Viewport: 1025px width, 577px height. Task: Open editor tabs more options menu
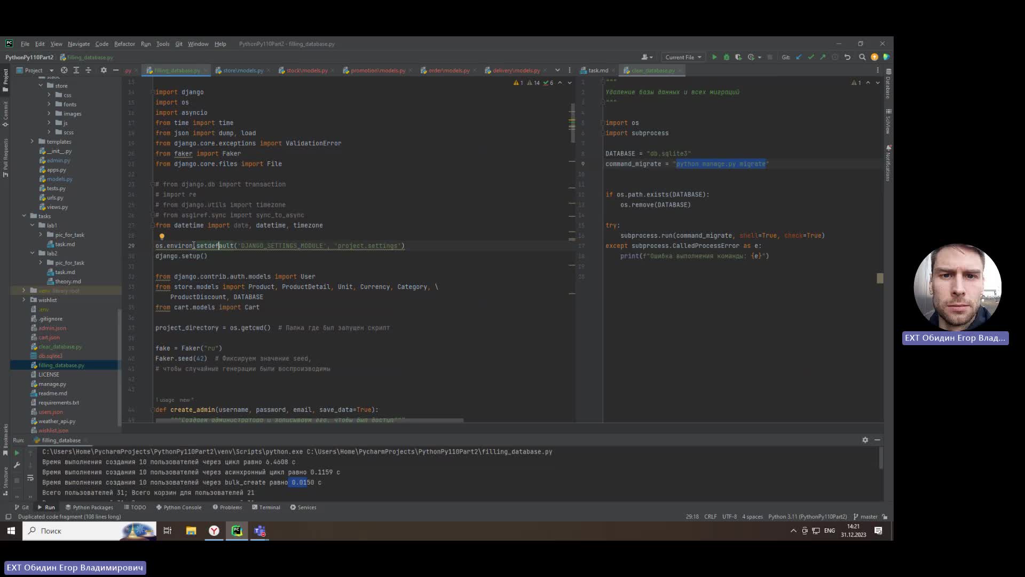coord(569,70)
